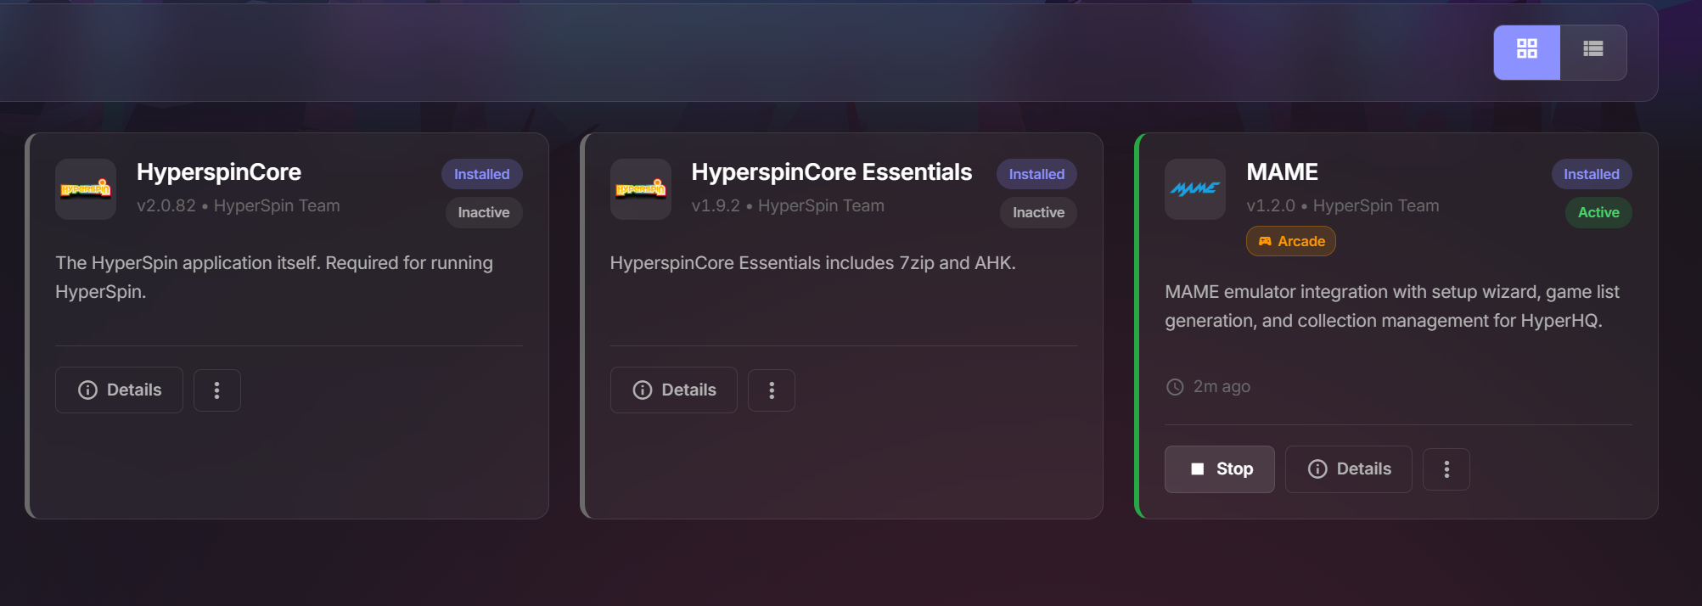Open more options menu for HyperspinCore Essentials
Screen dimensions: 1702x606
[x=771, y=390]
